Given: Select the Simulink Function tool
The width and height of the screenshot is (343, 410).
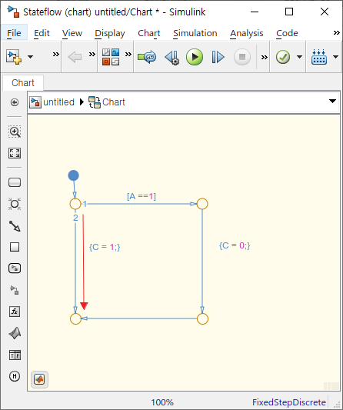Looking at the screenshot, I should (15, 290).
